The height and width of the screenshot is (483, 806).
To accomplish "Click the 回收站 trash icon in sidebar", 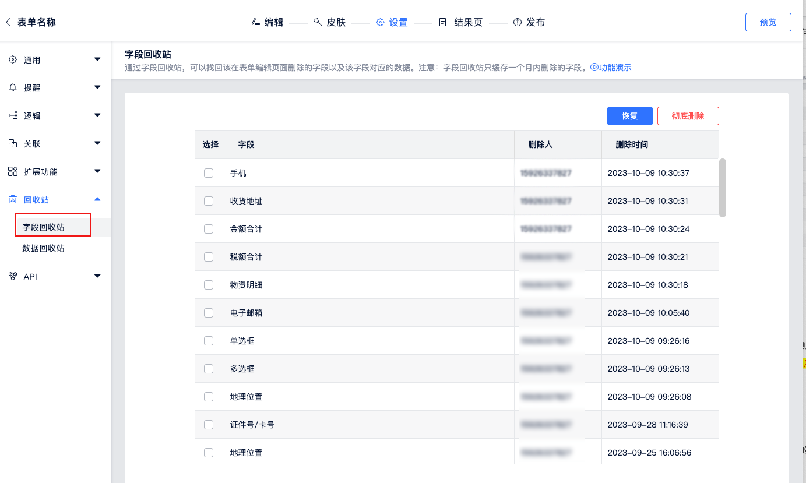I will tap(13, 199).
